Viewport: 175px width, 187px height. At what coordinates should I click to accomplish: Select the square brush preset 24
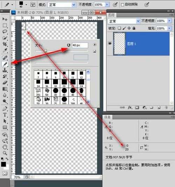[x=82, y=83]
